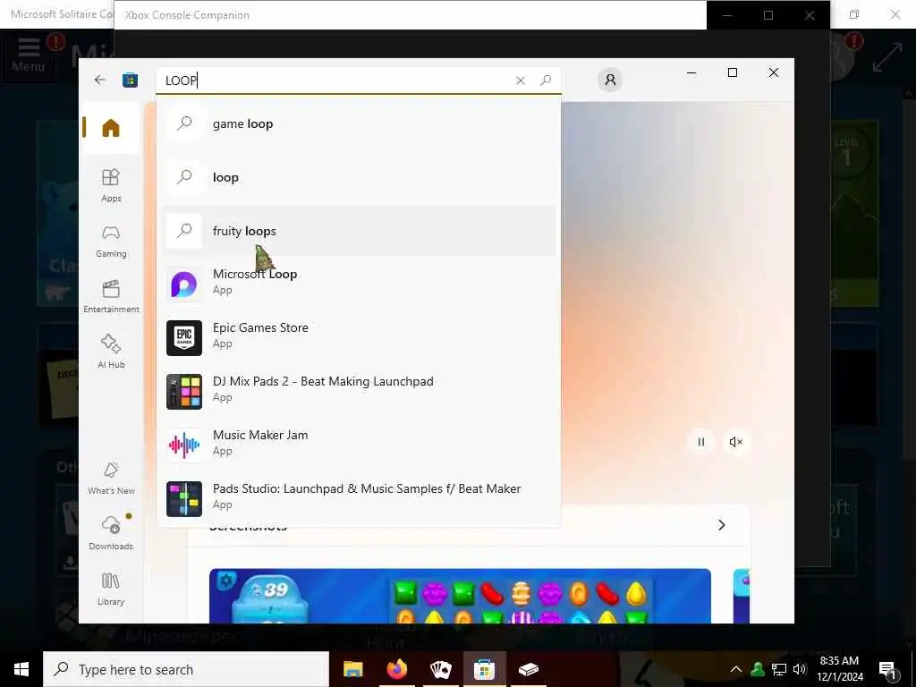Expand the Screenshots section chevron
This screenshot has width=916, height=687.
click(722, 525)
